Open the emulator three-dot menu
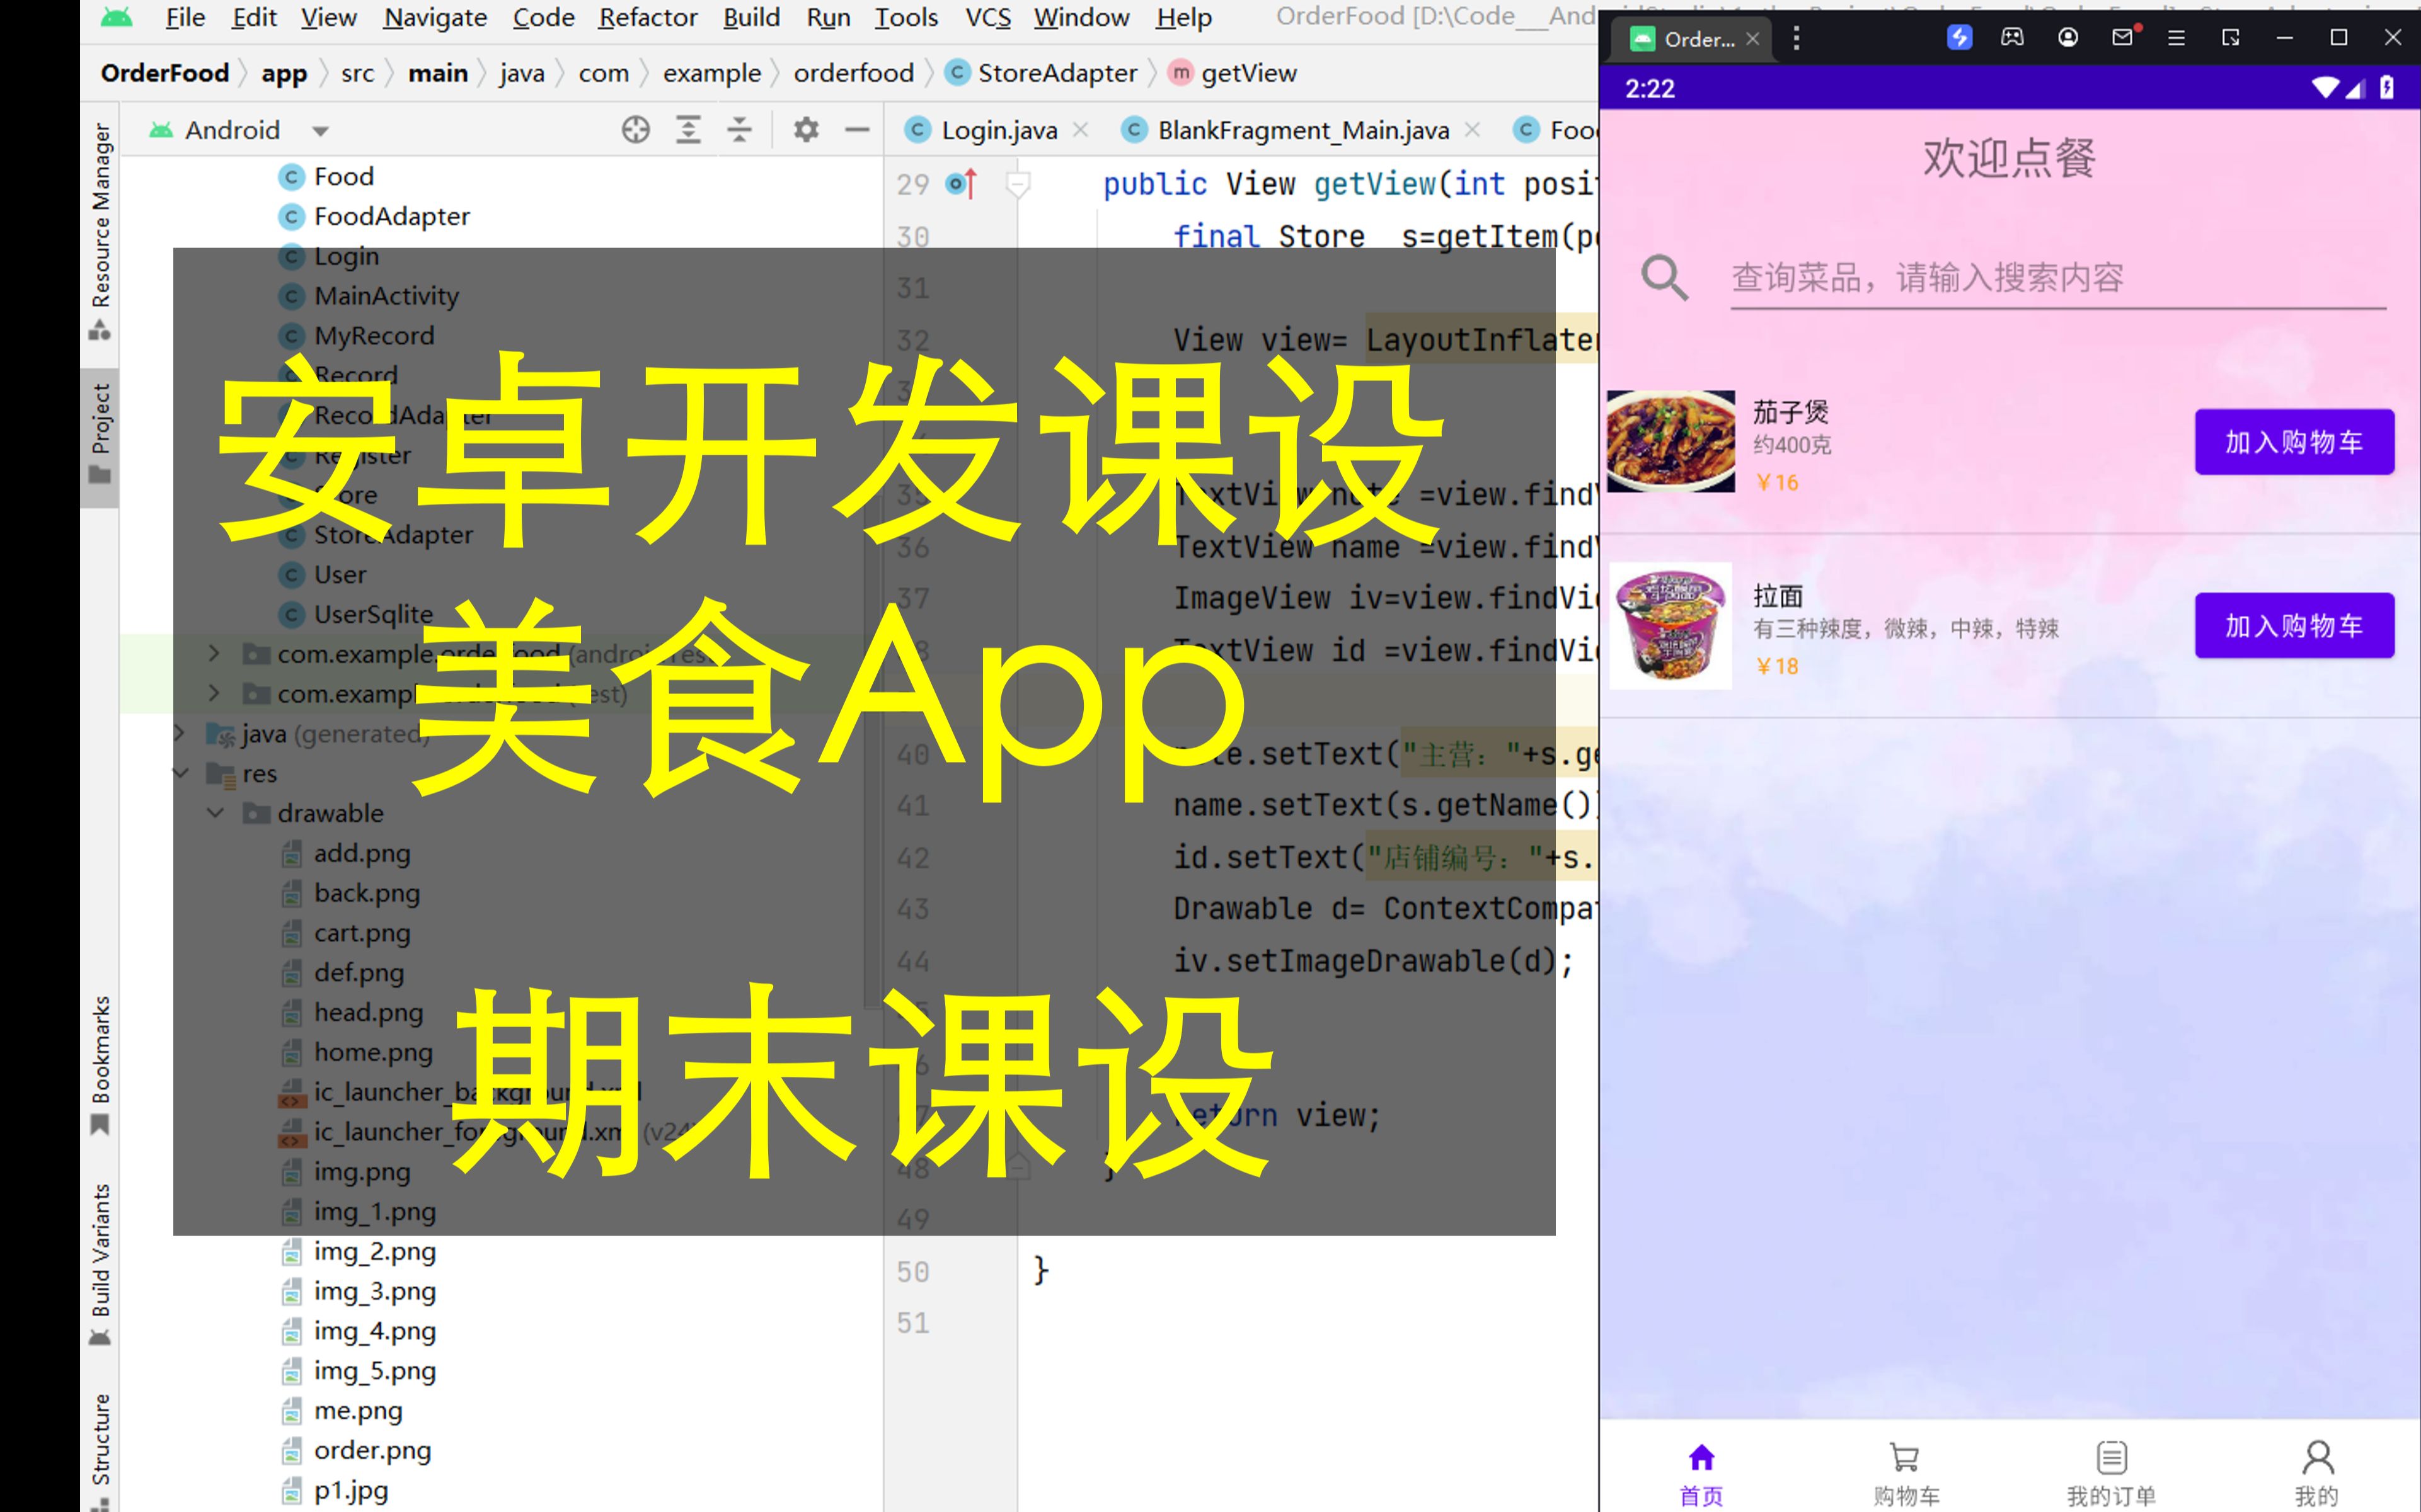The height and width of the screenshot is (1512, 2421). pos(1797,39)
